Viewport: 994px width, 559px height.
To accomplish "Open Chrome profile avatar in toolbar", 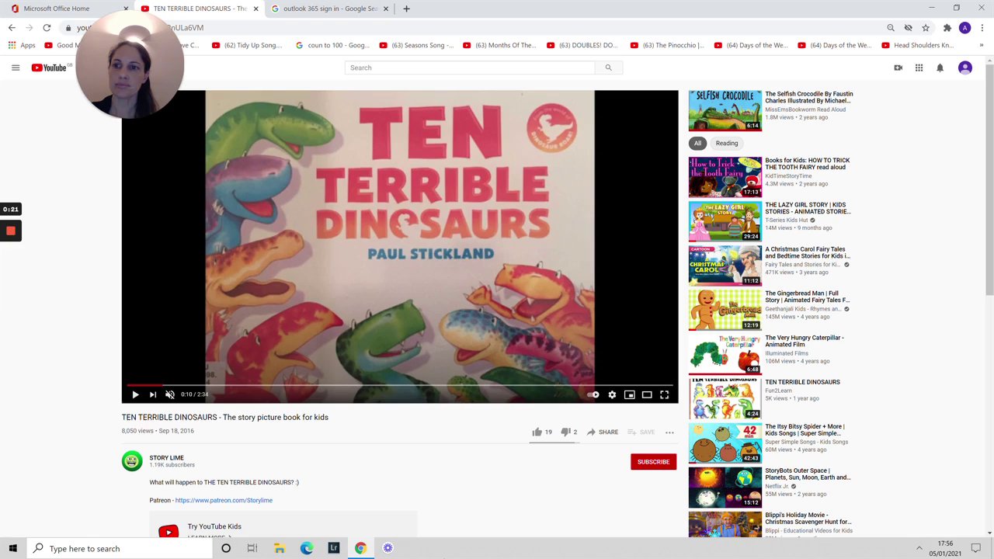I will (x=964, y=28).
